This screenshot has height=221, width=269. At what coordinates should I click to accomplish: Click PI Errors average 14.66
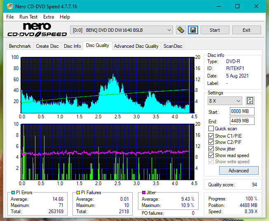(58, 199)
